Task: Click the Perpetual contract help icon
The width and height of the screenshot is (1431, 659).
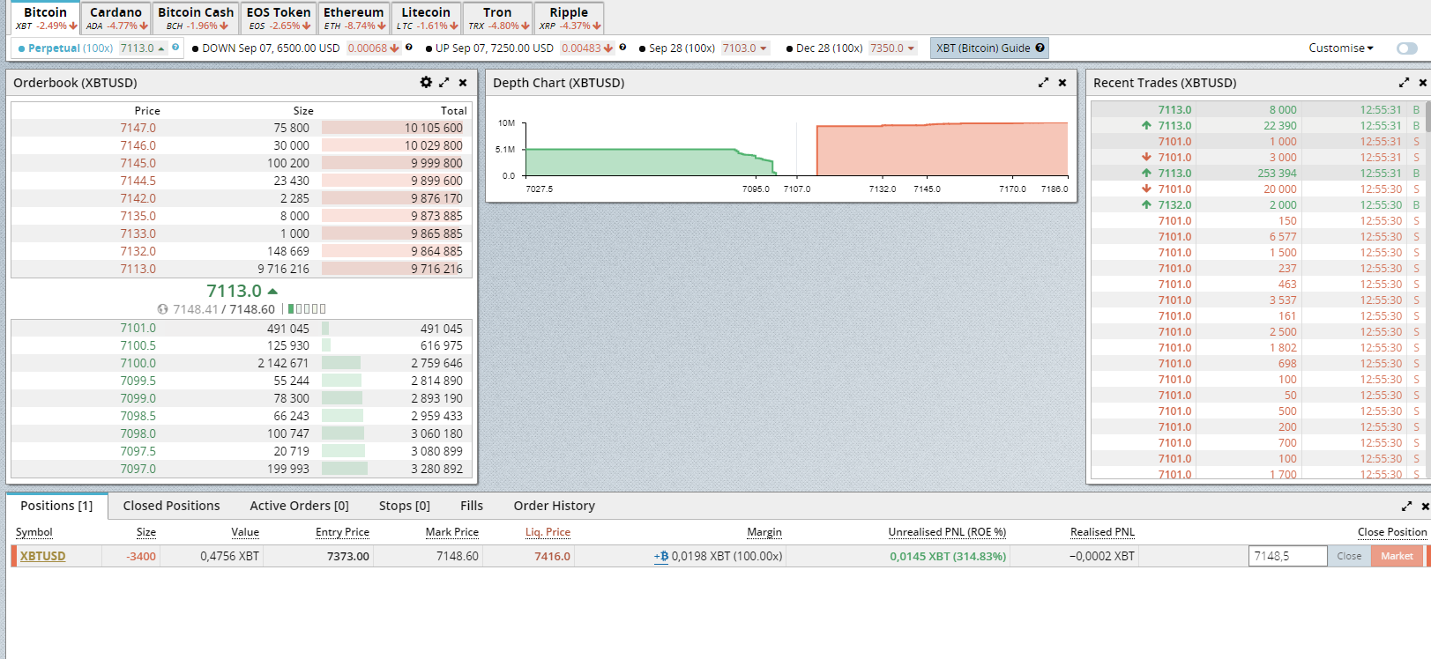Action: click(175, 48)
